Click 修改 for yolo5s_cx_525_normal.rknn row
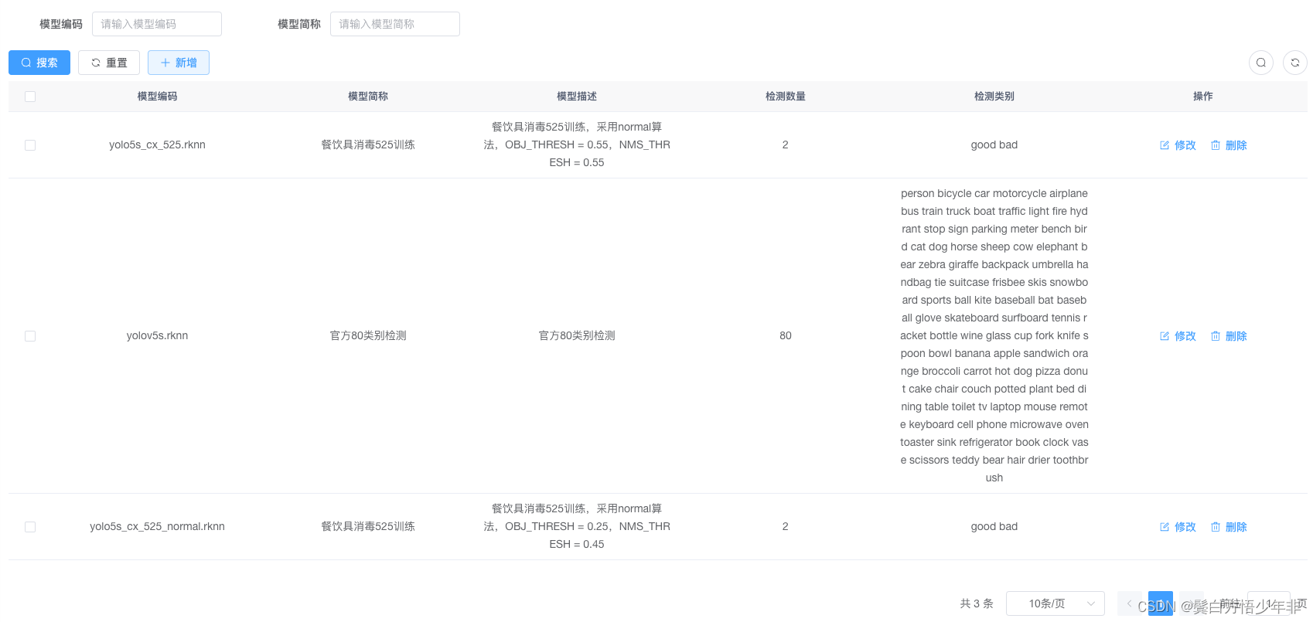1313x622 pixels. point(1178,527)
